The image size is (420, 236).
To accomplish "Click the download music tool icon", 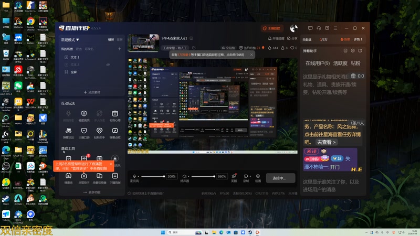I will 115,158.
